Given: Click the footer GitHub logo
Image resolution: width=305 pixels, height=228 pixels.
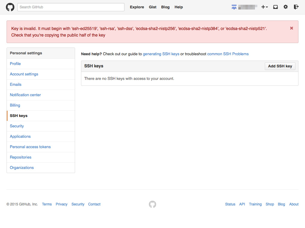Looking at the screenshot, I should [x=152, y=204].
